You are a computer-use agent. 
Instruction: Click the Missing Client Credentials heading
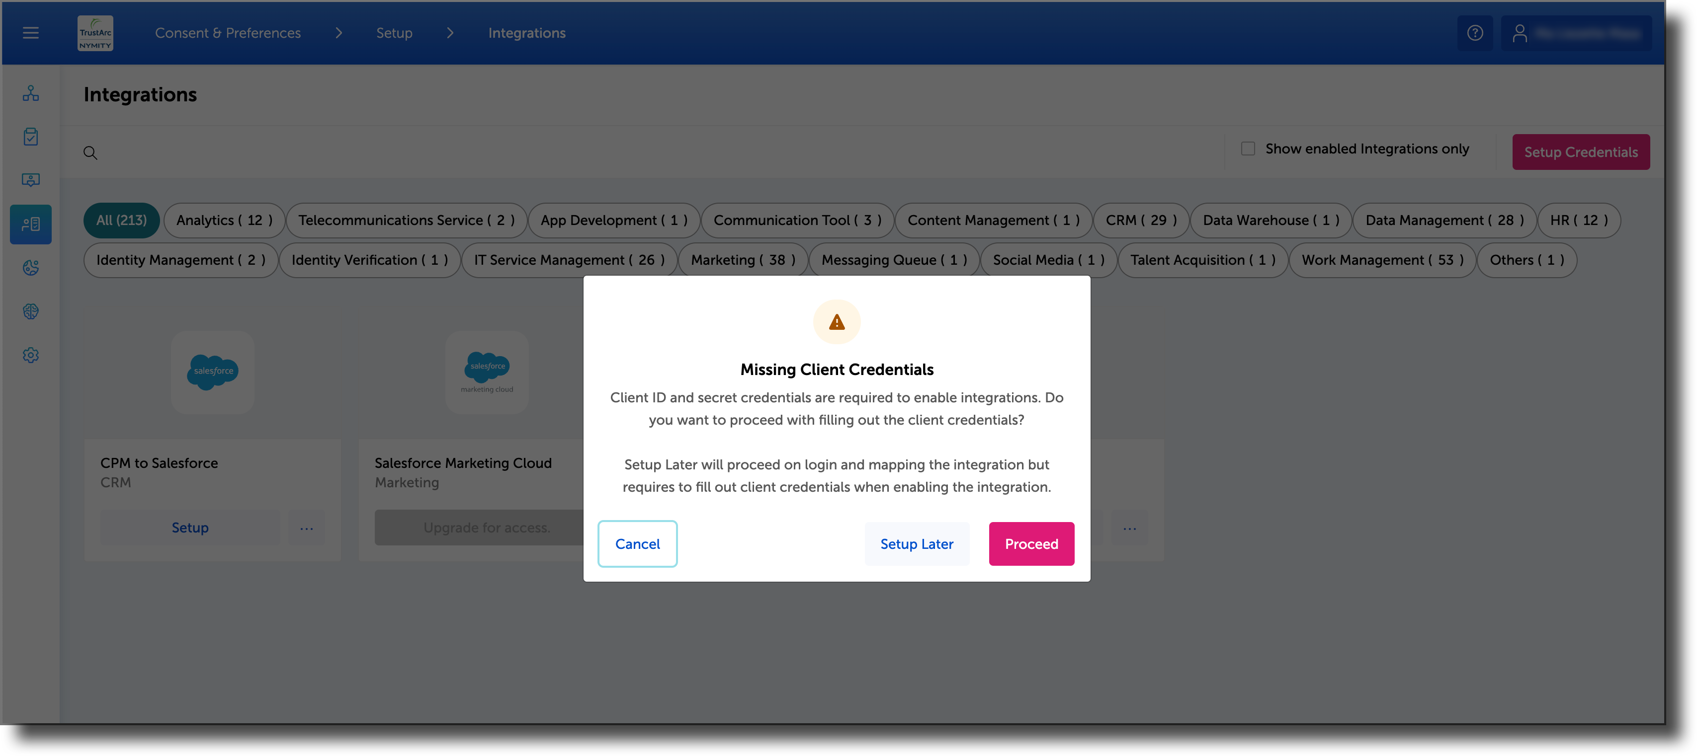tap(837, 370)
